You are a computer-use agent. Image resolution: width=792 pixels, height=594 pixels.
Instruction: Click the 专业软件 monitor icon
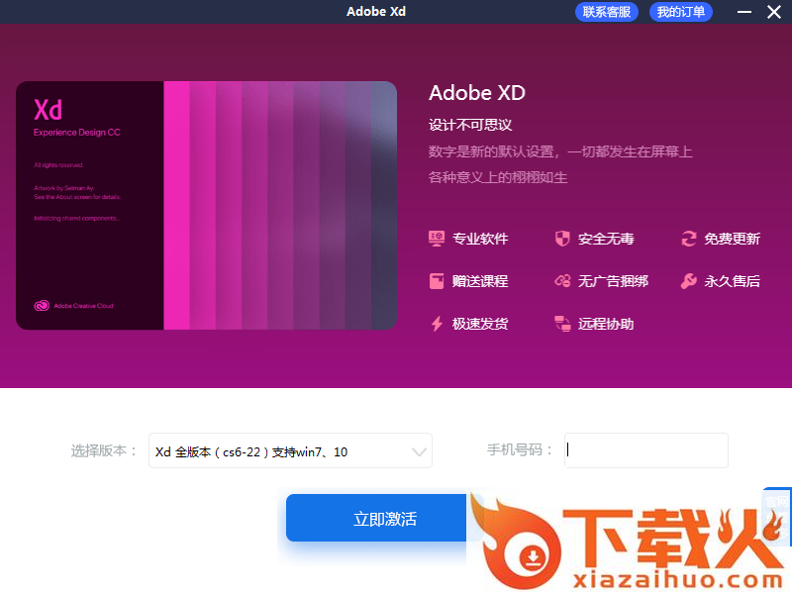[437, 239]
